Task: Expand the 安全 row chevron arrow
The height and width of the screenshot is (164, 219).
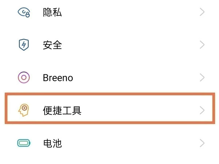Action: (203, 45)
